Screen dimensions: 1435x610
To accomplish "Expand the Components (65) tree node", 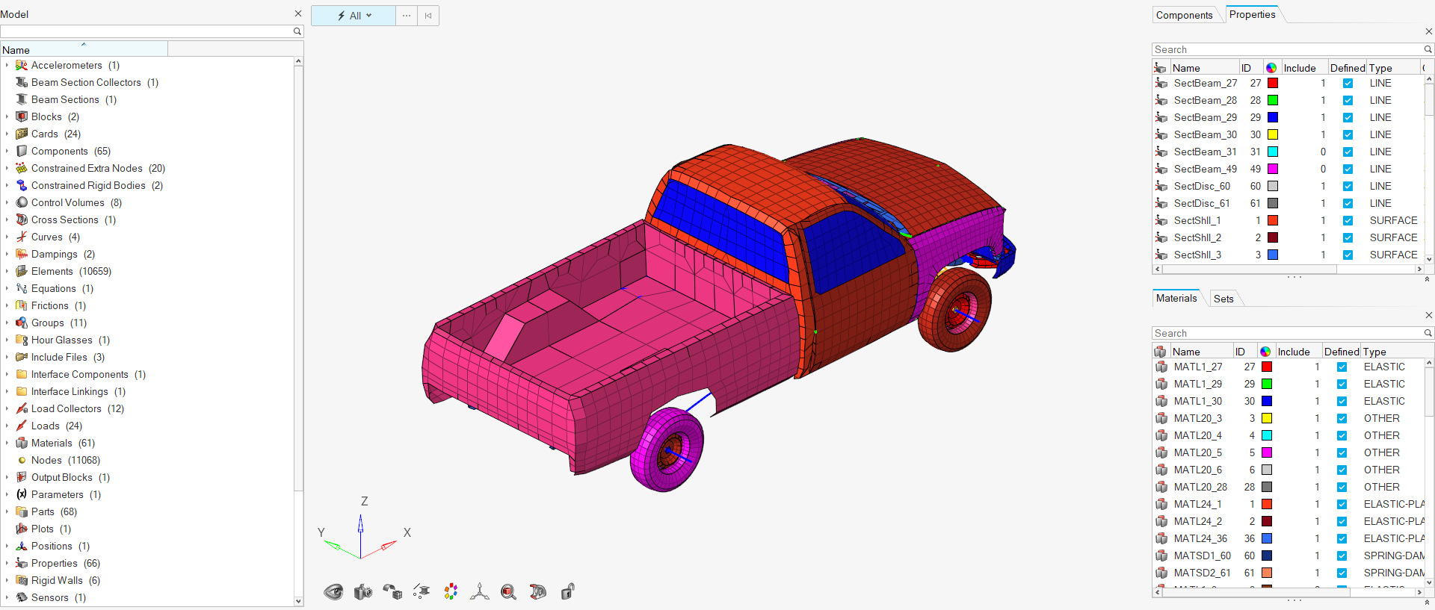I will point(7,152).
